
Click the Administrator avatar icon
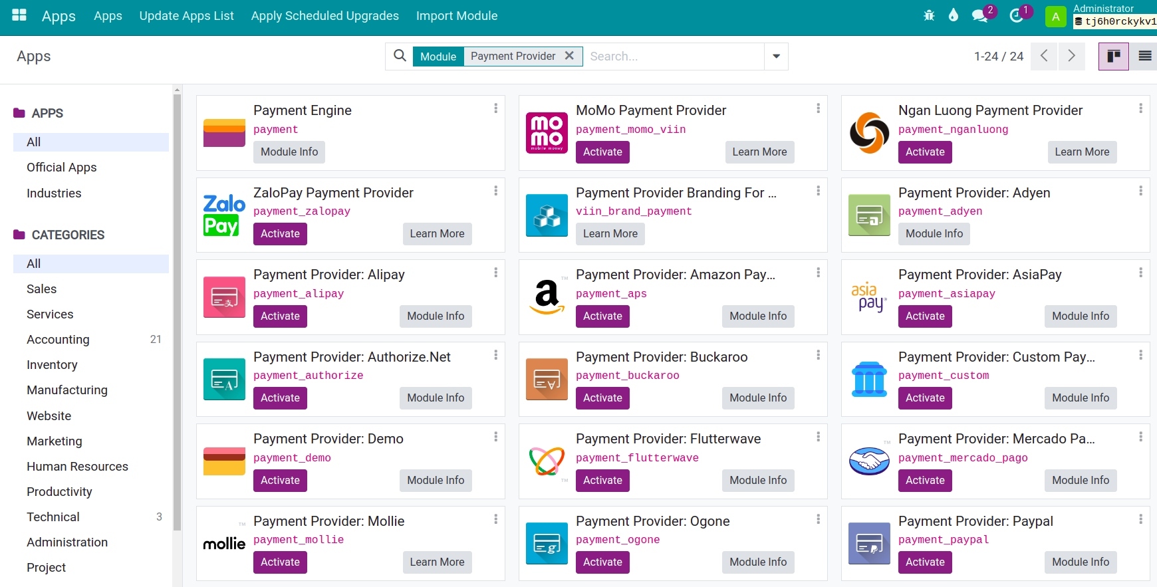[x=1055, y=17]
